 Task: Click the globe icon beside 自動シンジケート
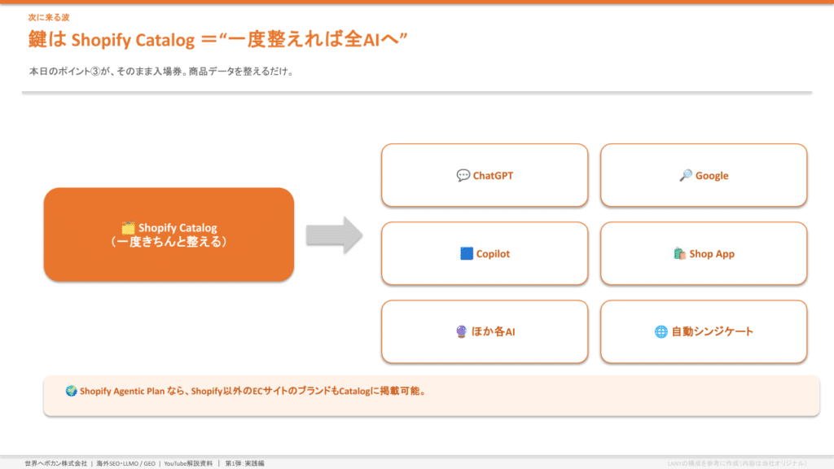pyautogui.click(x=661, y=332)
